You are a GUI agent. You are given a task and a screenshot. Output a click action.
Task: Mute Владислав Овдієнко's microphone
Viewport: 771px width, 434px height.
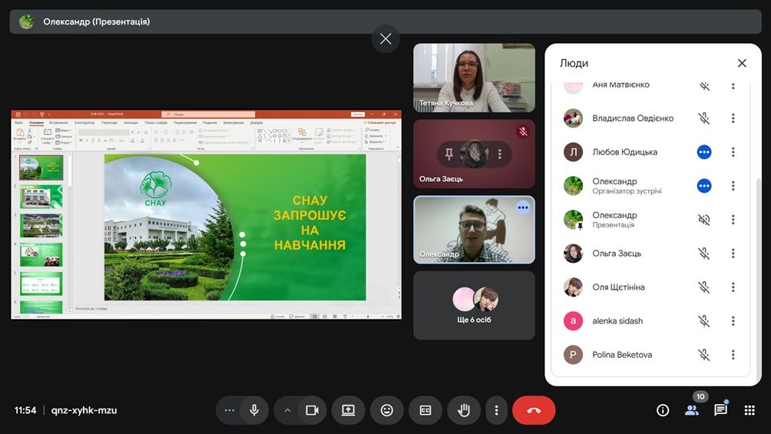[x=703, y=118]
